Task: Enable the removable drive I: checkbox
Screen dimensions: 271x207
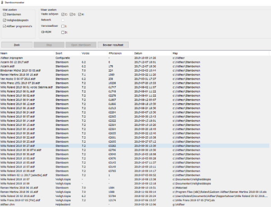Action: coord(63,26)
